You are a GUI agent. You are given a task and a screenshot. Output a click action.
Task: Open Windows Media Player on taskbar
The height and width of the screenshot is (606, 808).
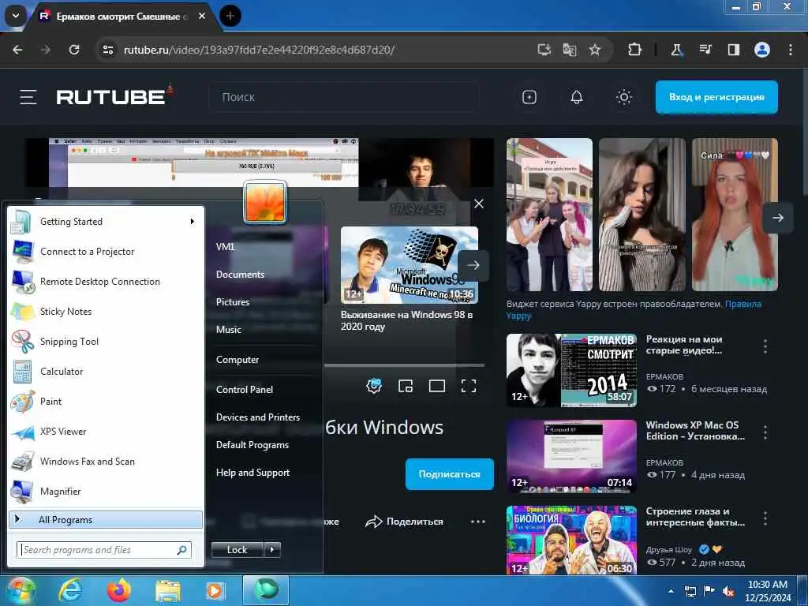pyautogui.click(x=215, y=591)
